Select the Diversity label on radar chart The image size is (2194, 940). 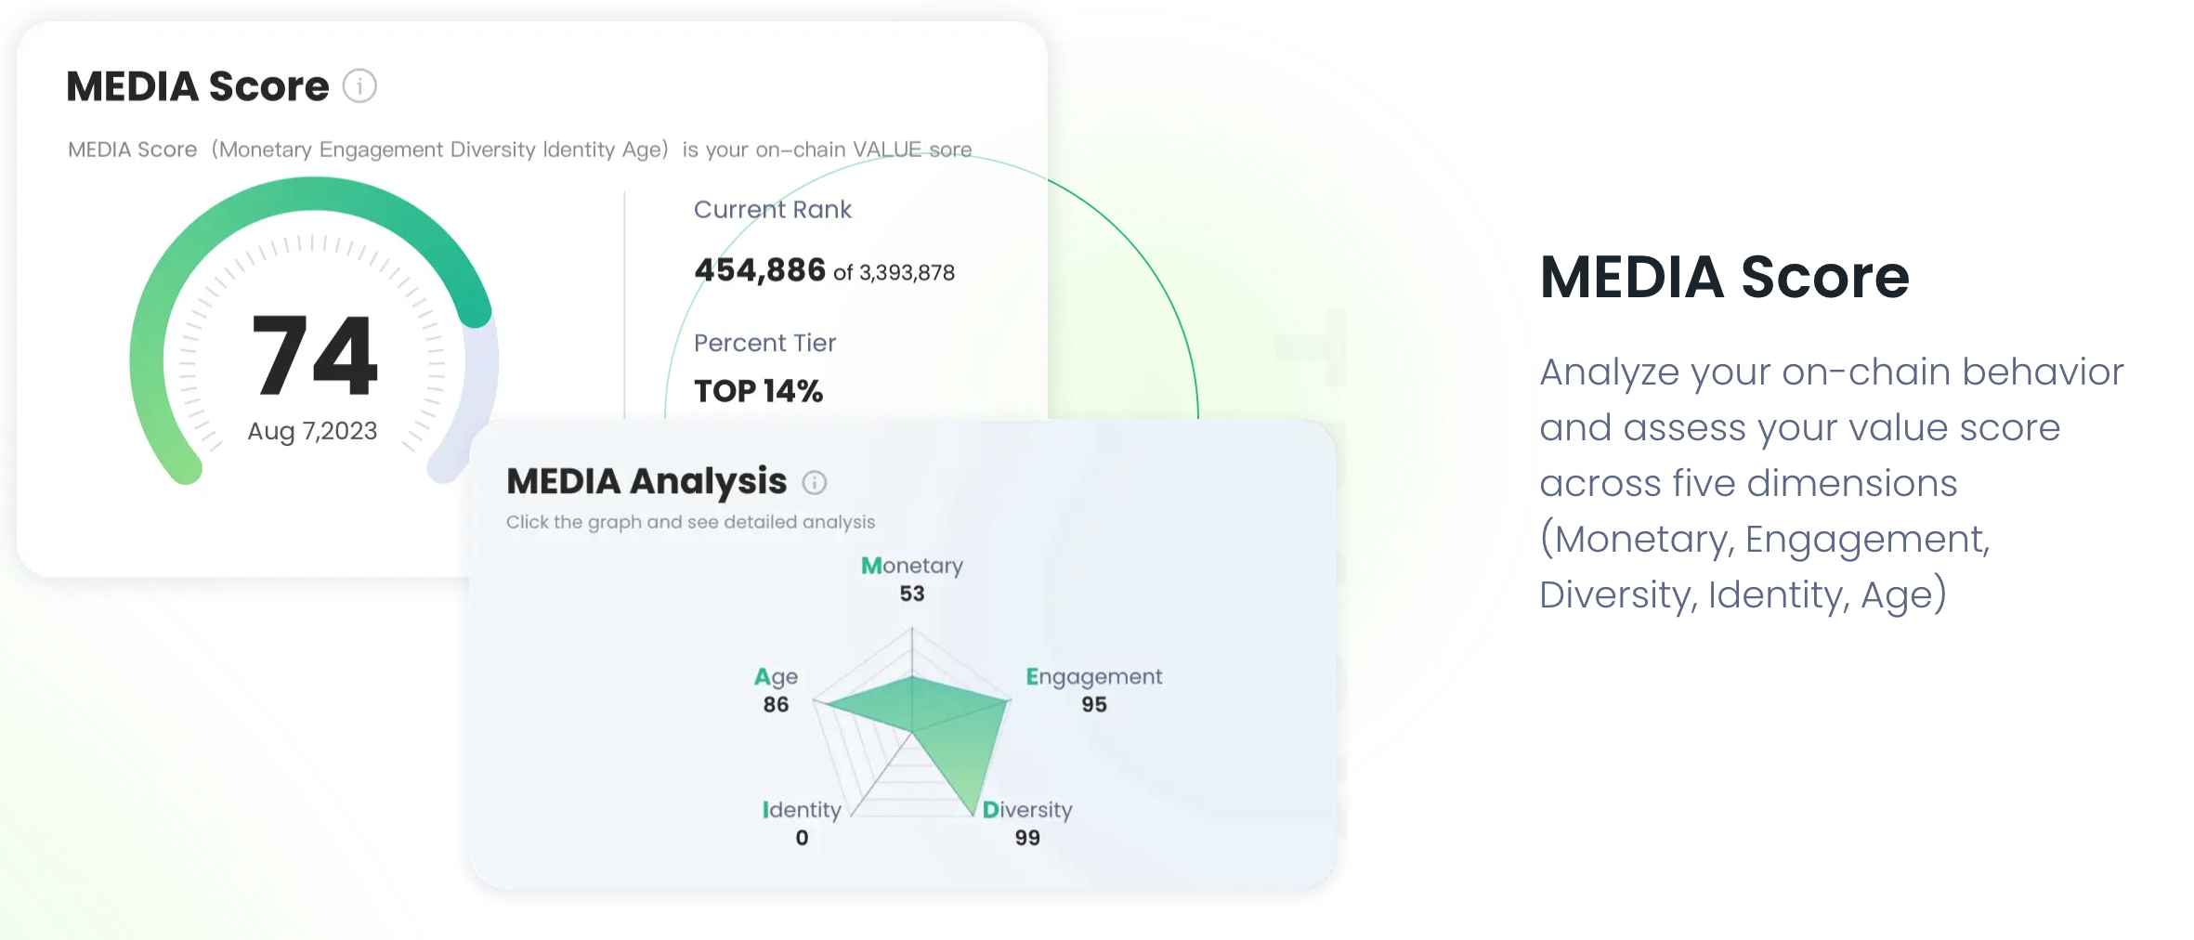tap(1027, 810)
